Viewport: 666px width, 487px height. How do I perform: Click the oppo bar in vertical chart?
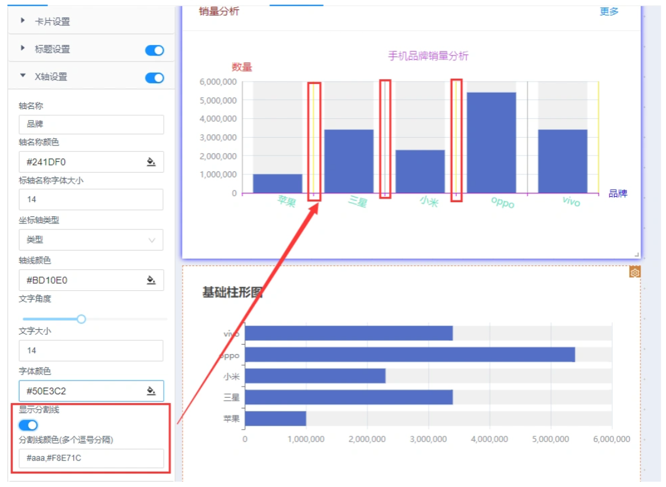492,143
